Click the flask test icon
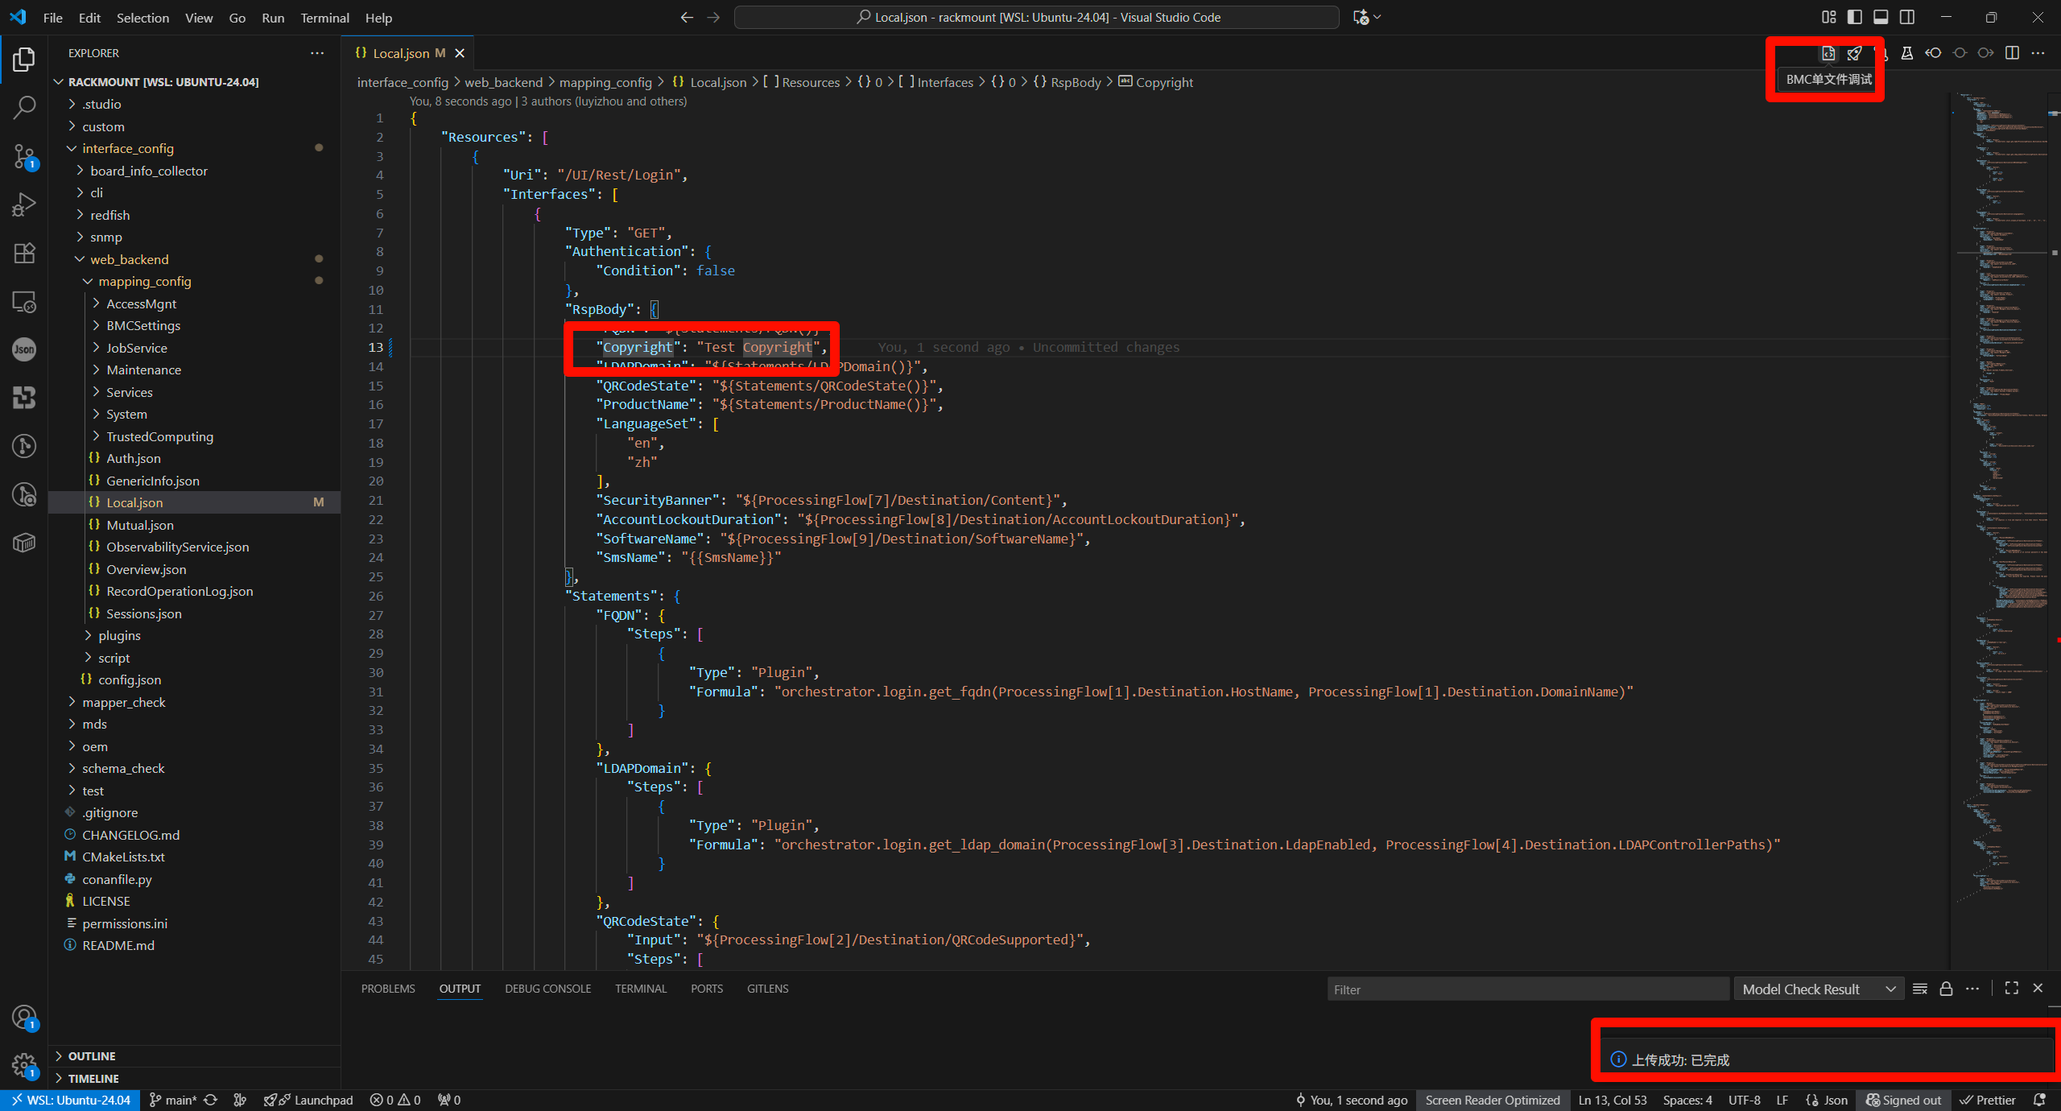Viewport: 2061px width, 1111px height. pyautogui.click(x=1906, y=53)
